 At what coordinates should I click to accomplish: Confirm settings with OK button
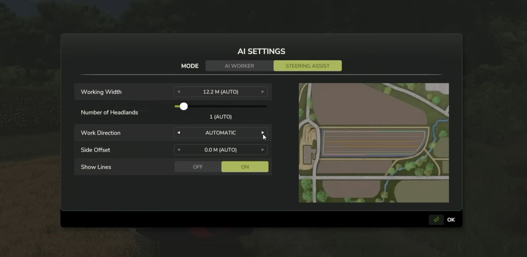pos(451,220)
